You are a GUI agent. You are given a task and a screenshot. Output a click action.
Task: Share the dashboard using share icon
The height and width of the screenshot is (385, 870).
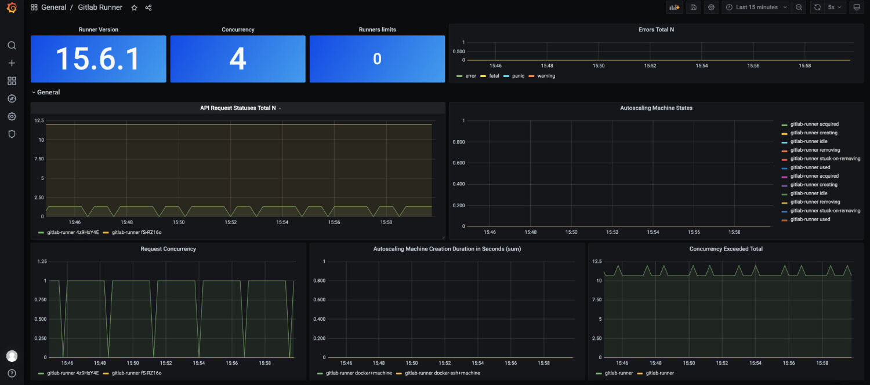(x=148, y=8)
